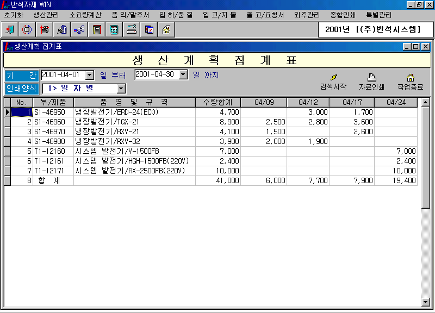Screen dimensions: 435x313
Task: Open the notebook icon in toolbar
Action: [x=97, y=30]
